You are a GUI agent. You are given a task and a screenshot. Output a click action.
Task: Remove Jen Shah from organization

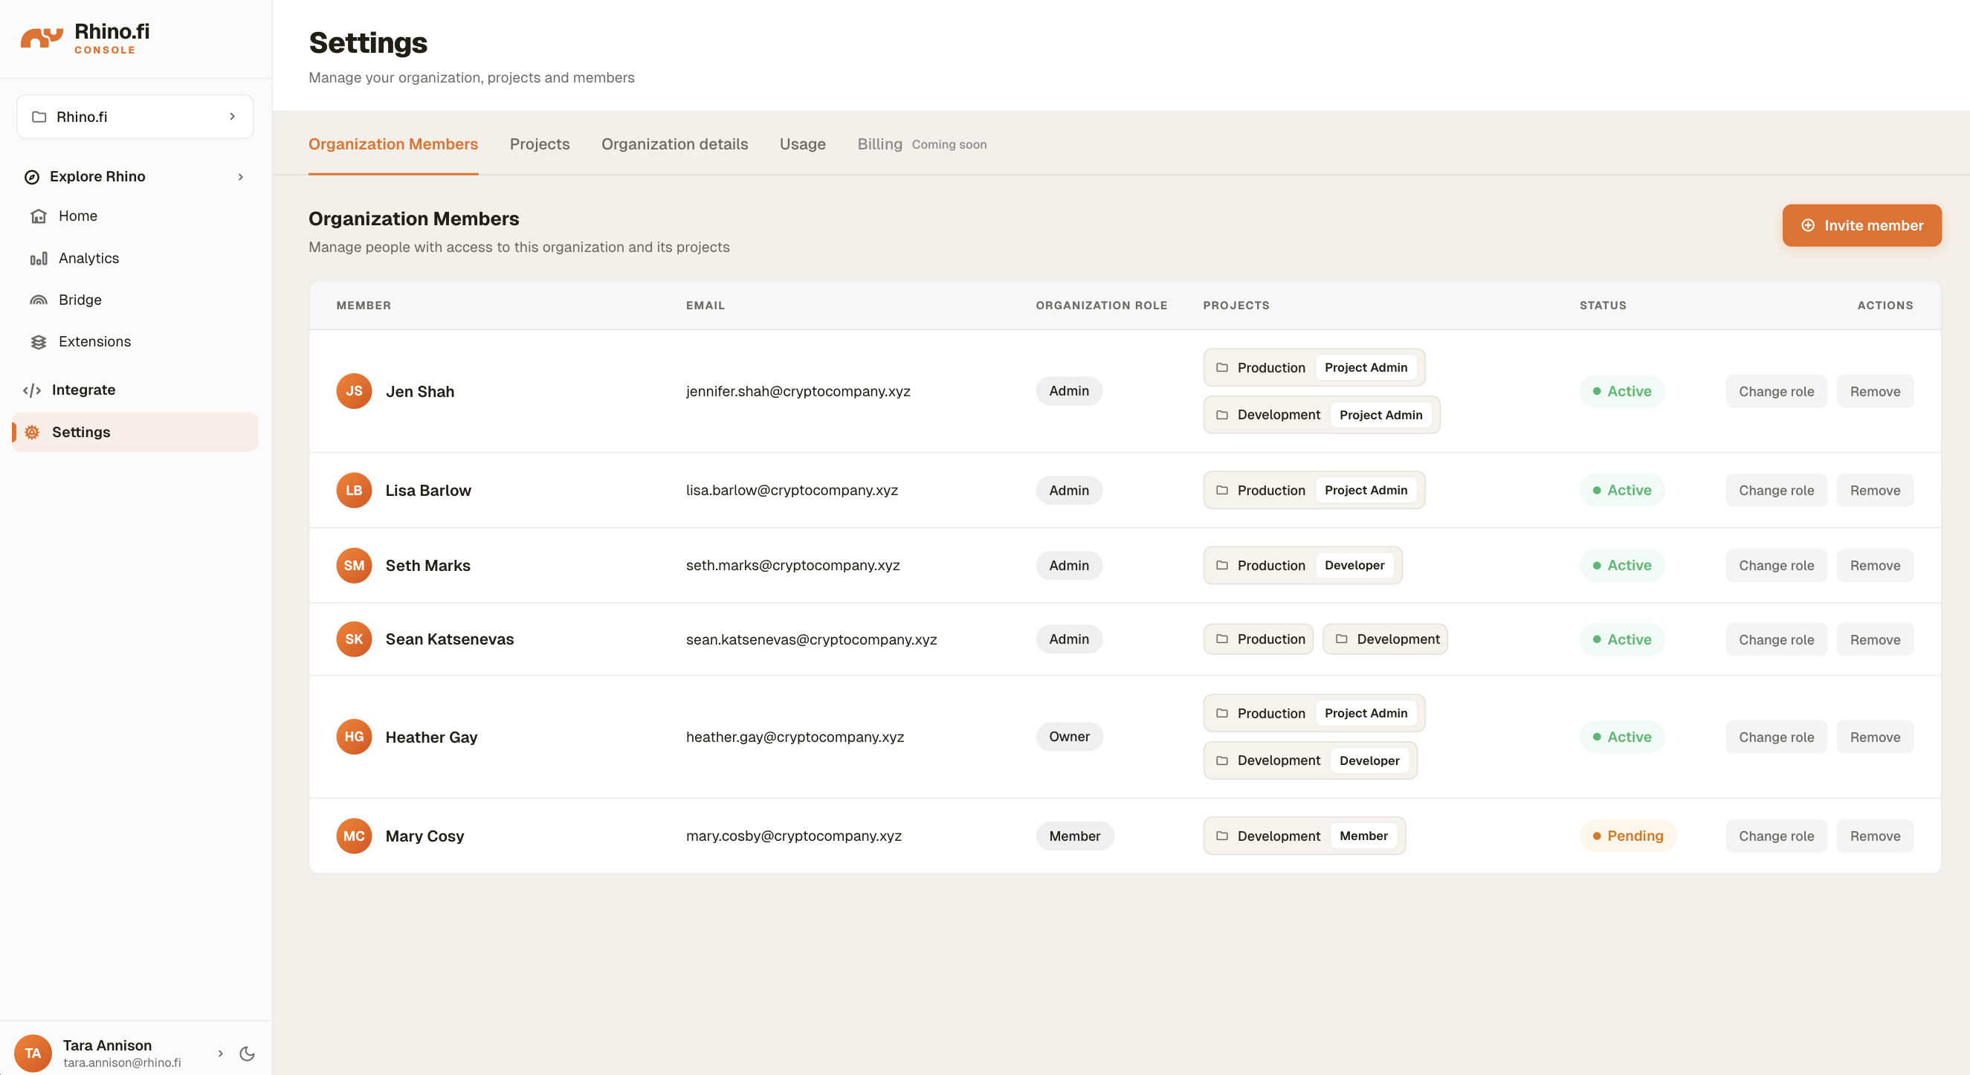pos(1874,391)
